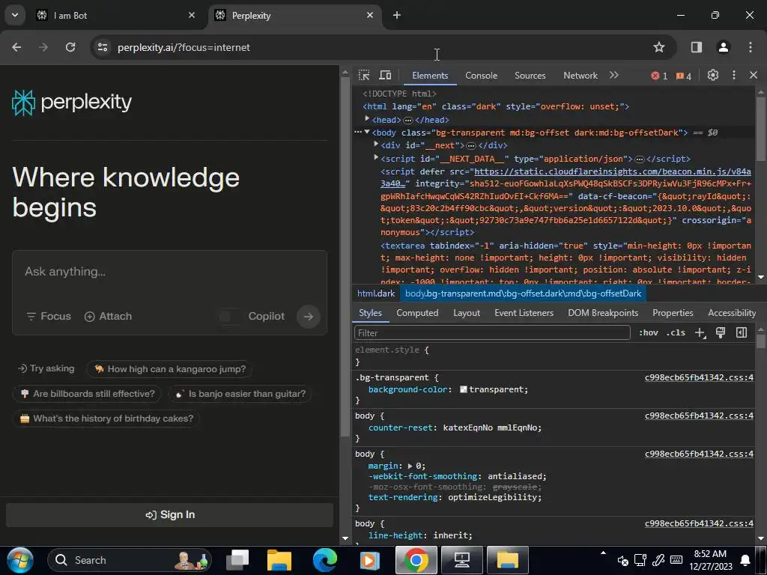The height and width of the screenshot is (575, 767).
Task: Open the Chrome profile avatar
Action: 723,47
